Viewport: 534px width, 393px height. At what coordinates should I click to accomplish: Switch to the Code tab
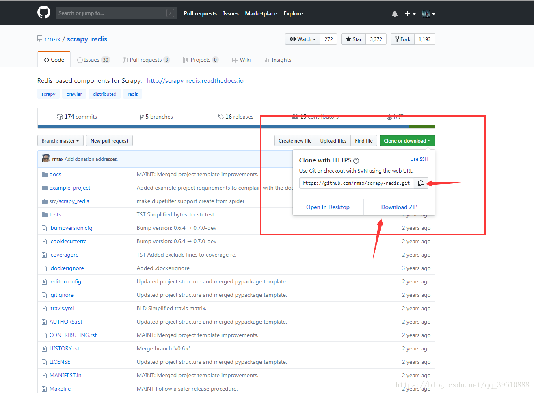[54, 60]
